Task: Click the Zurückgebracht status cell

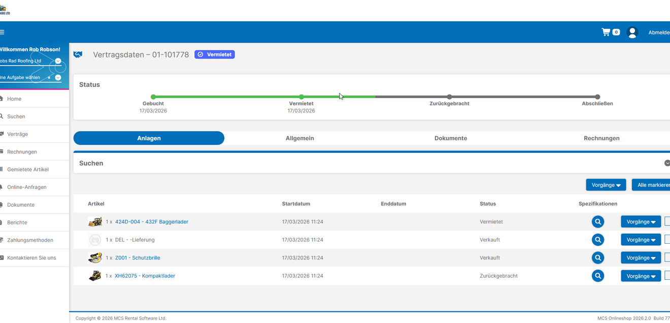Action: click(x=498, y=276)
